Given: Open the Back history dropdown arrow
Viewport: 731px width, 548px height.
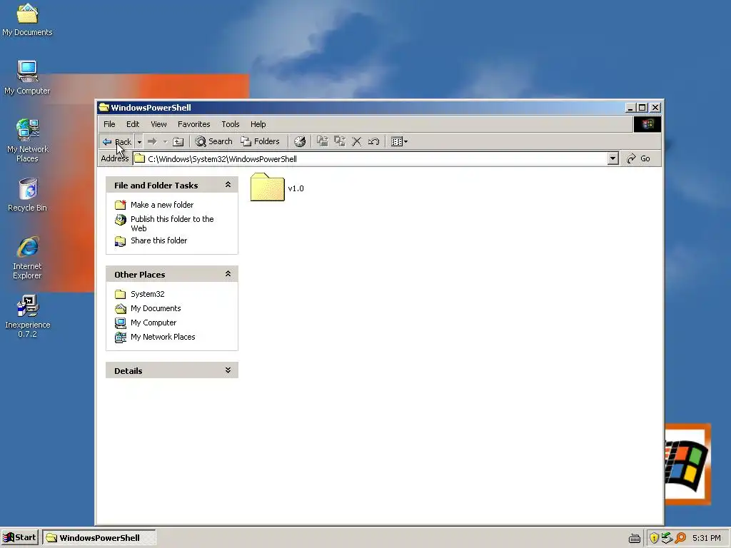Looking at the screenshot, I should 139,142.
